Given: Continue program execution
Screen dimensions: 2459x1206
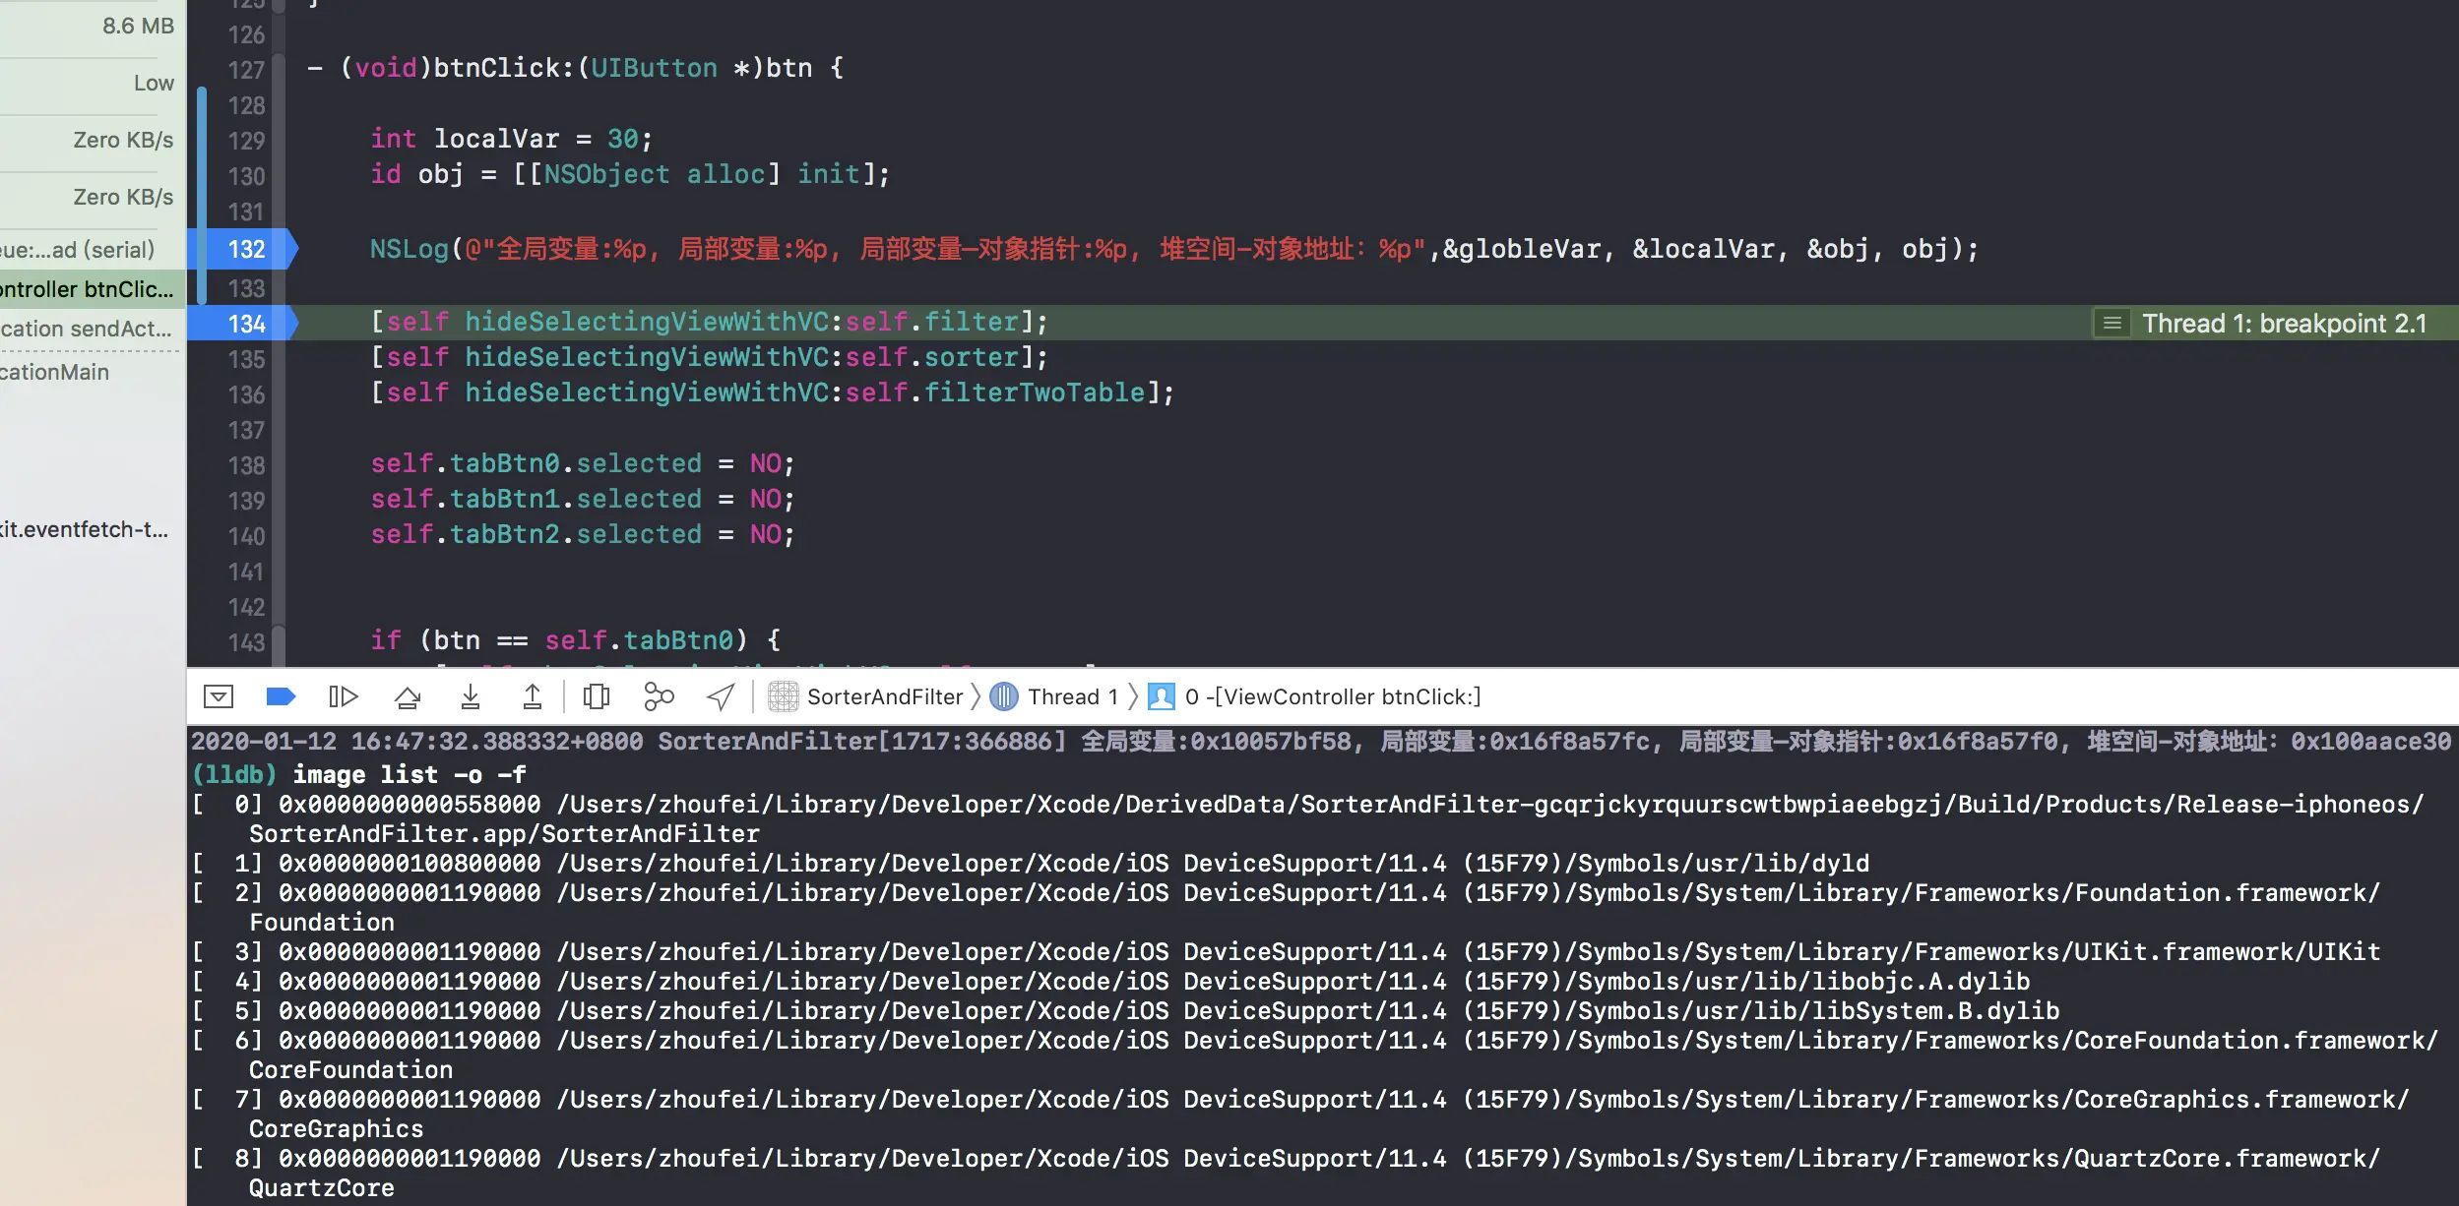Looking at the screenshot, I should [343, 697].
